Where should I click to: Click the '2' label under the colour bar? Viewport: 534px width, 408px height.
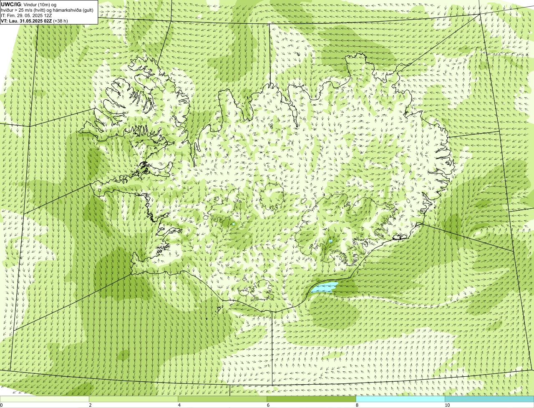coord(90,405)
